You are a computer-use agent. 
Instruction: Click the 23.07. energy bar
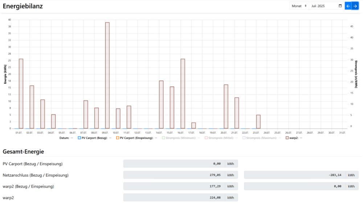[x=258, y=122]
